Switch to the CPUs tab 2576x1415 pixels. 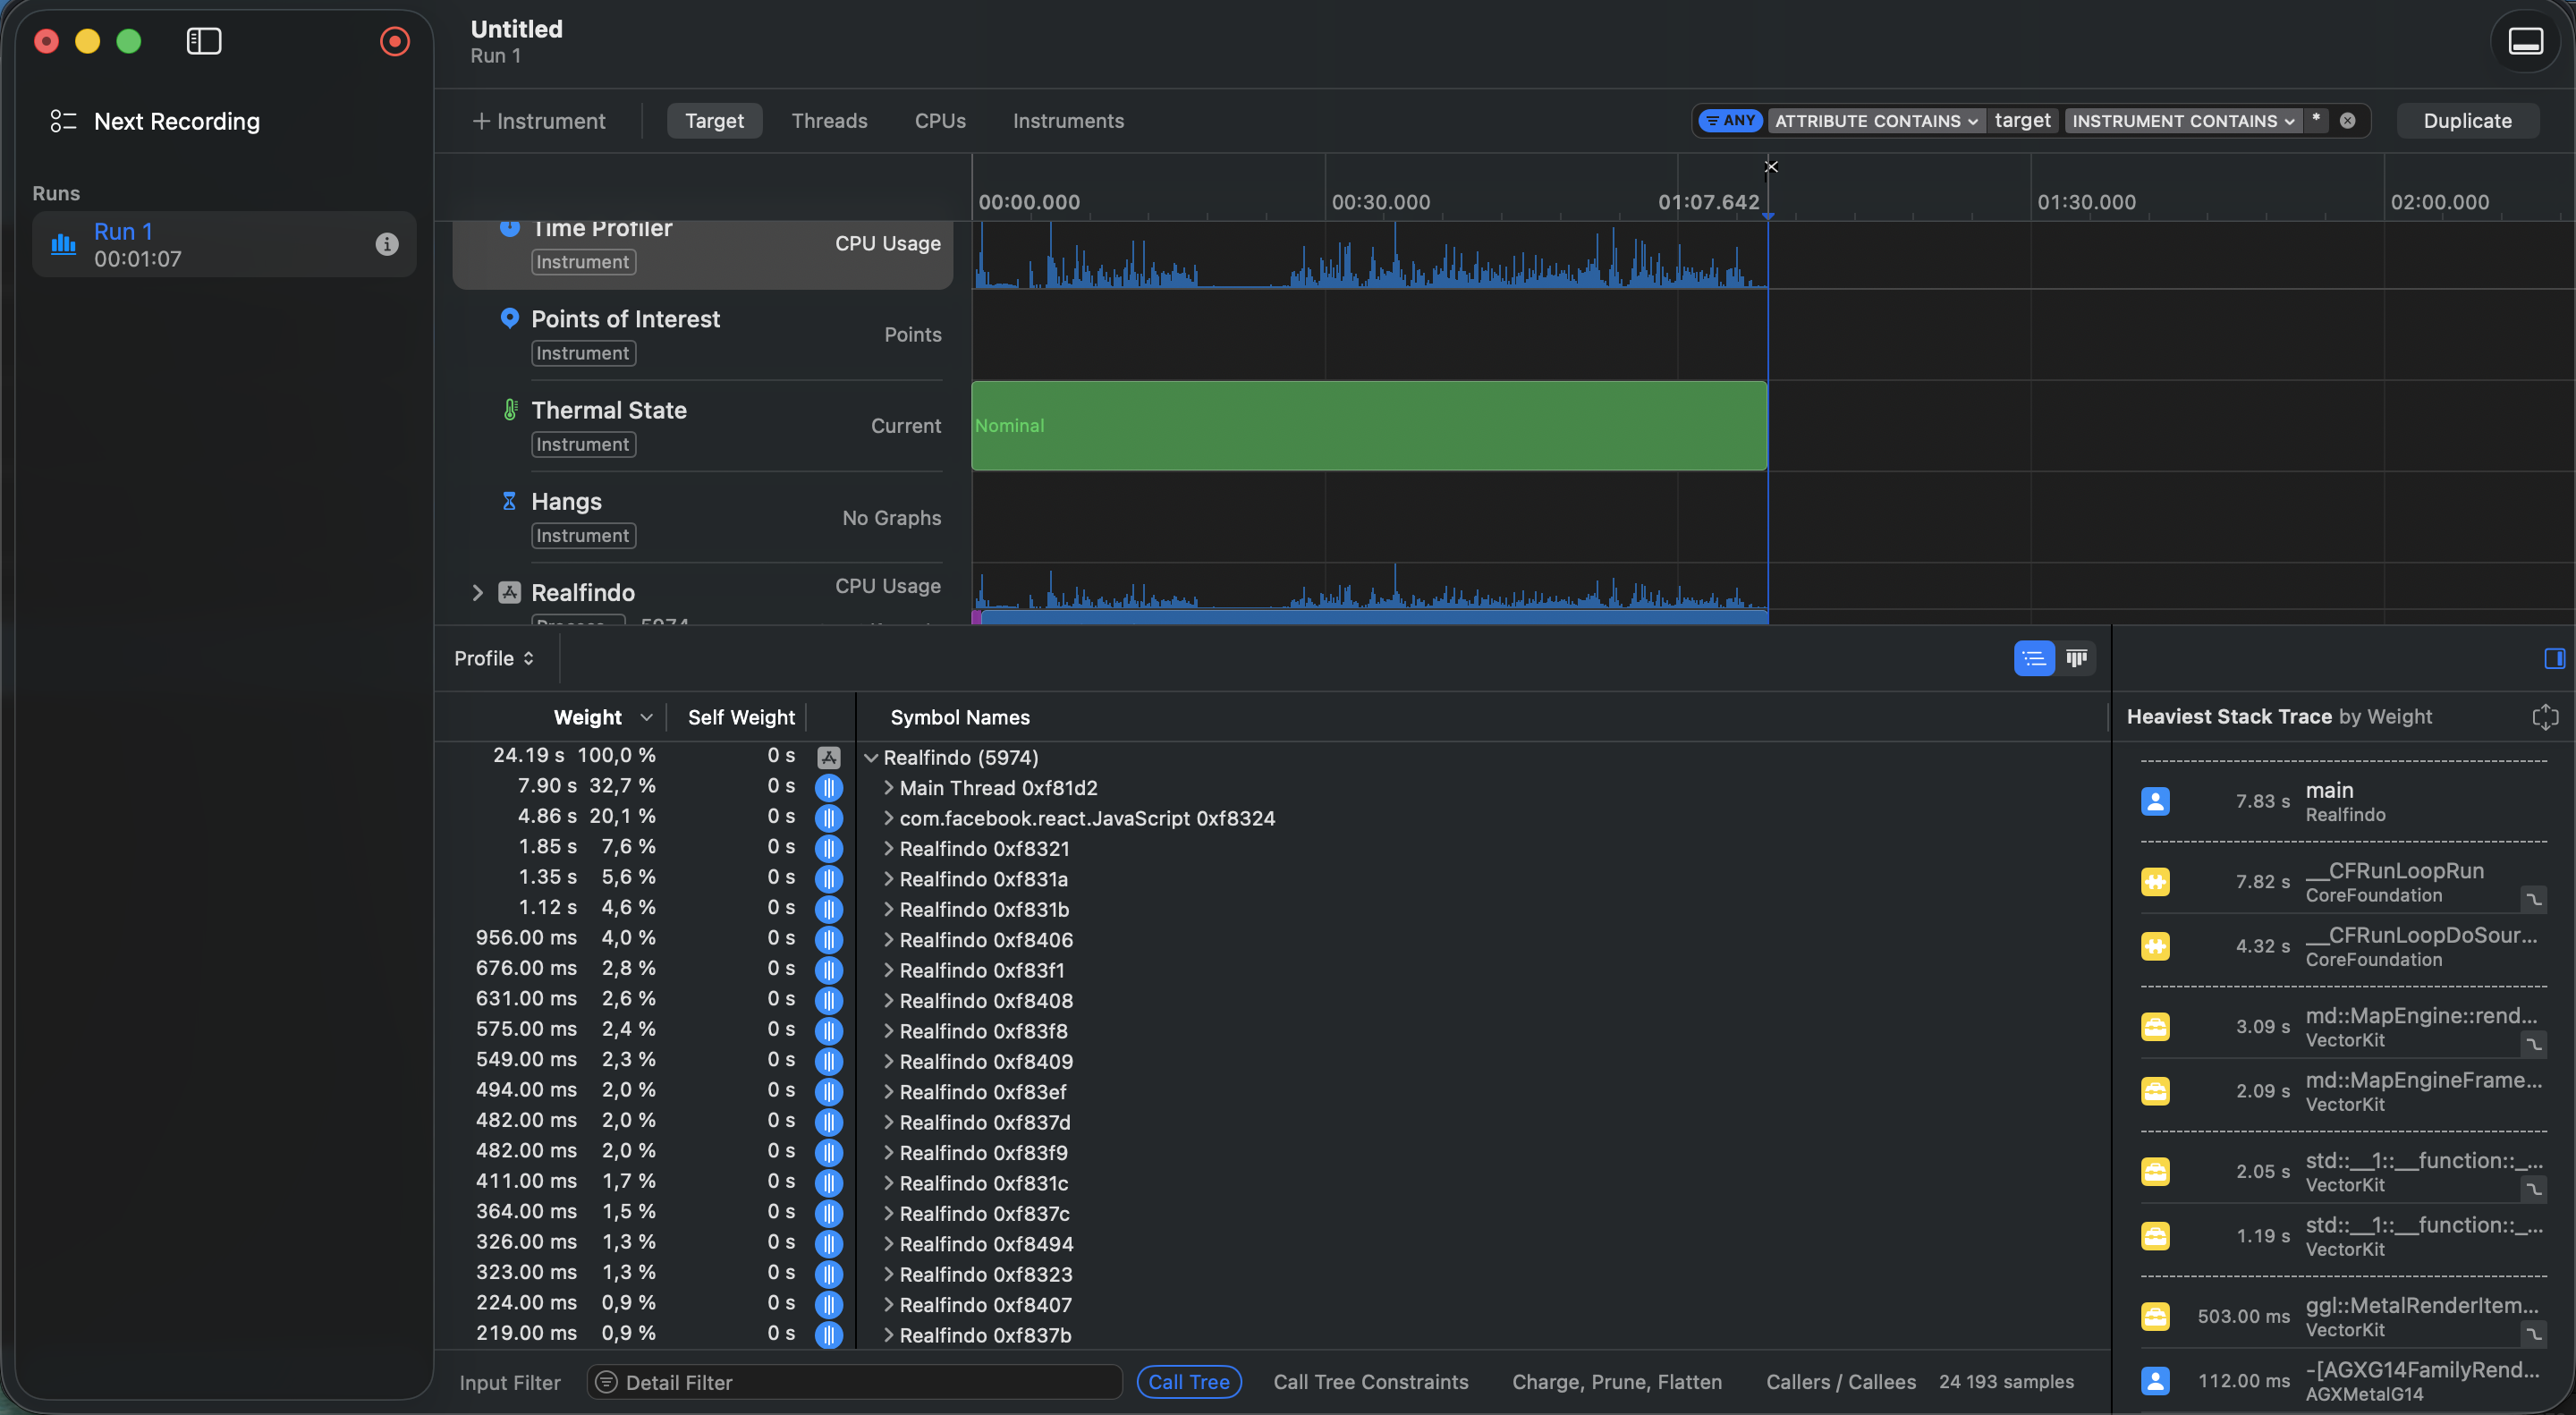click(939, 121)
